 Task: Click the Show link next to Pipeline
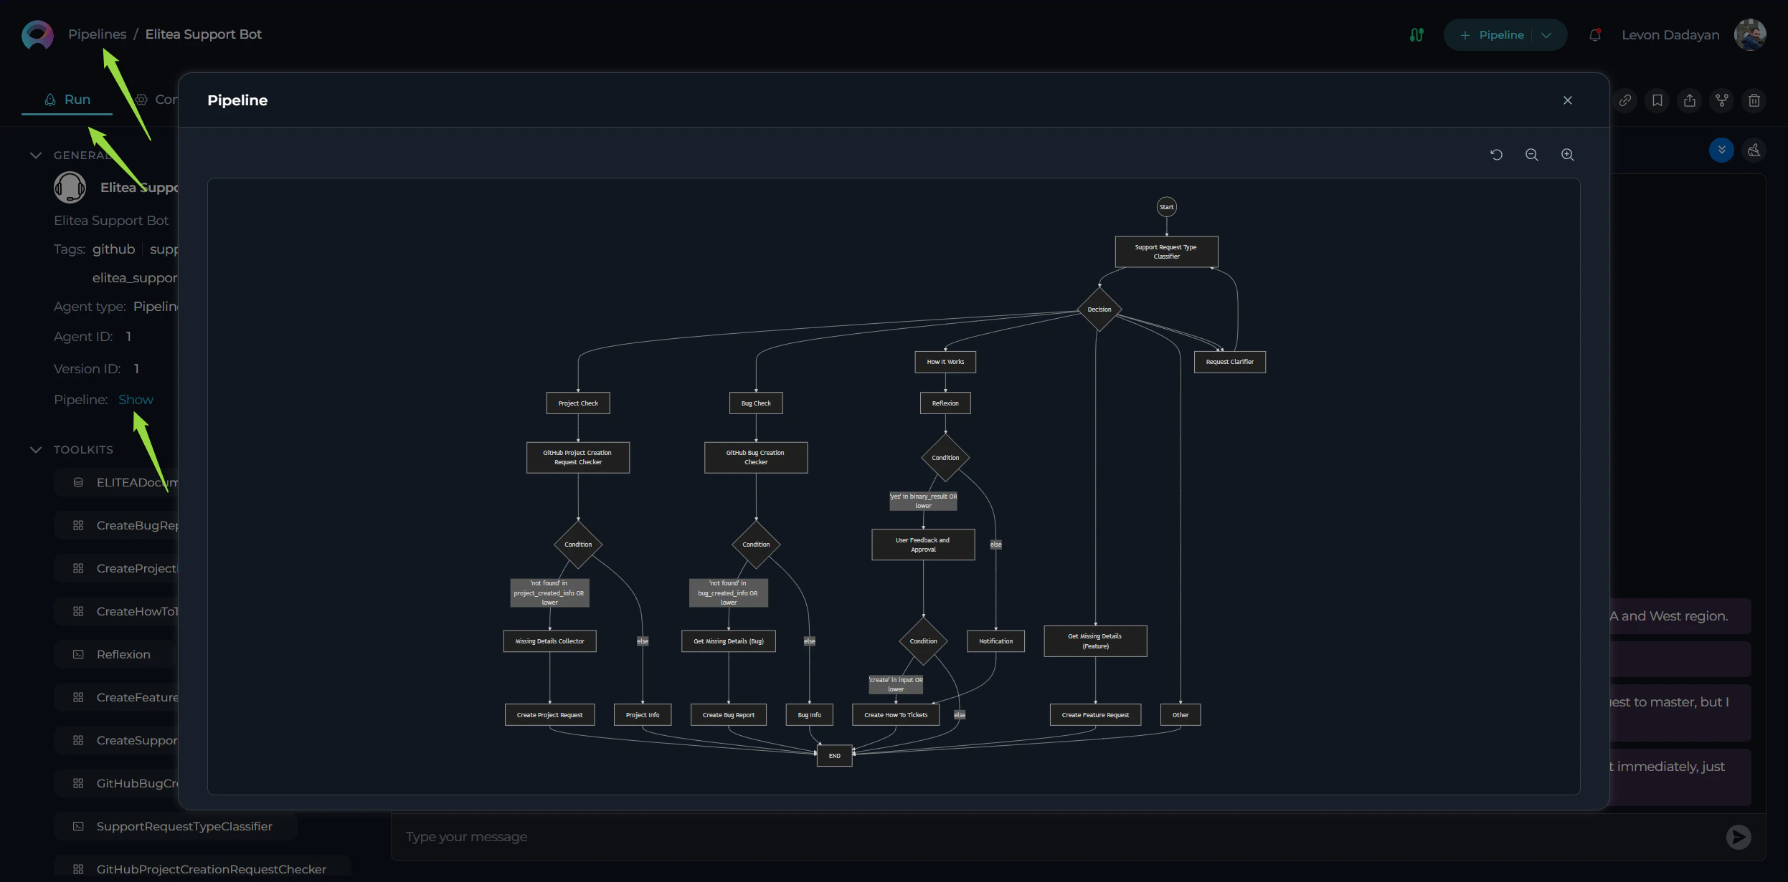[x=136, y=399]
